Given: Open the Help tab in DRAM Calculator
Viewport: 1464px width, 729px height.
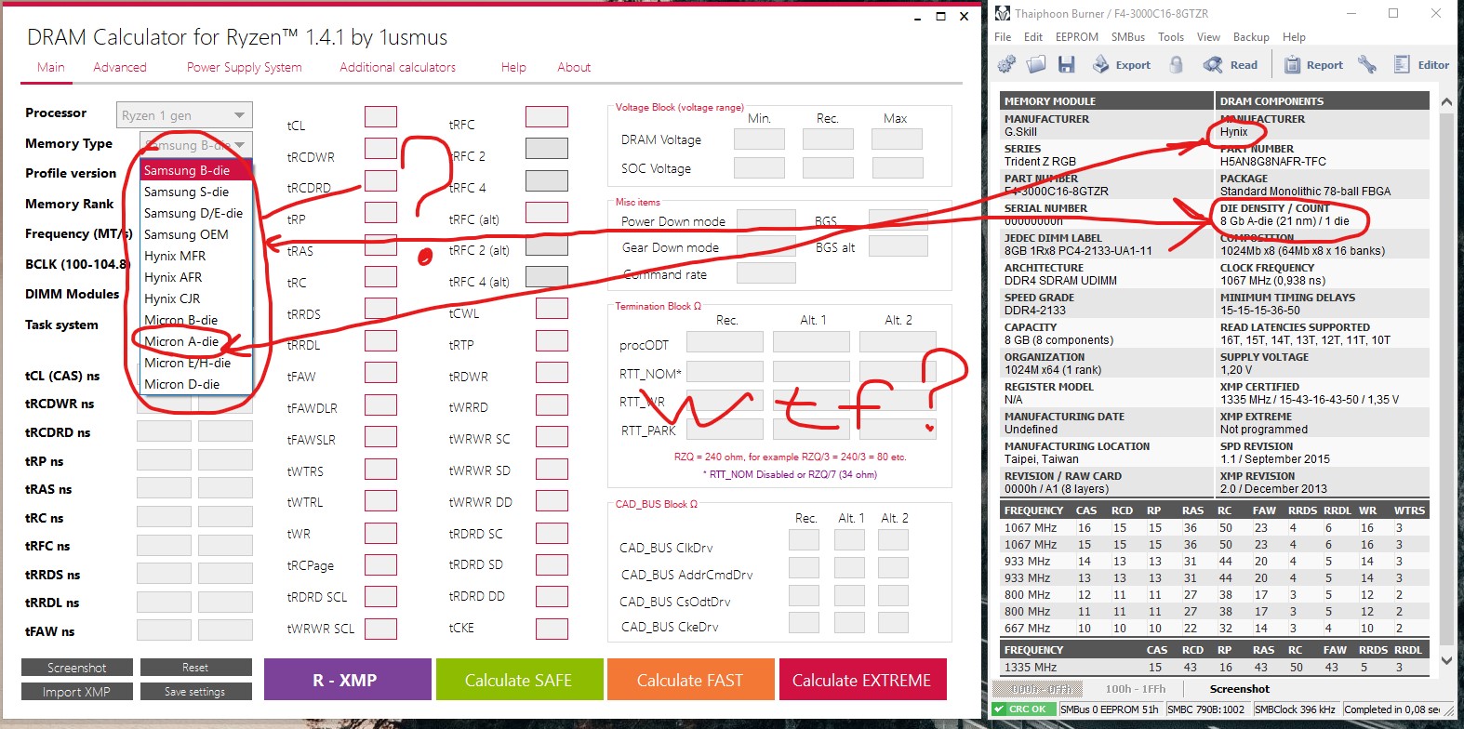Looking at the screenshot, I should click(513, 67).
